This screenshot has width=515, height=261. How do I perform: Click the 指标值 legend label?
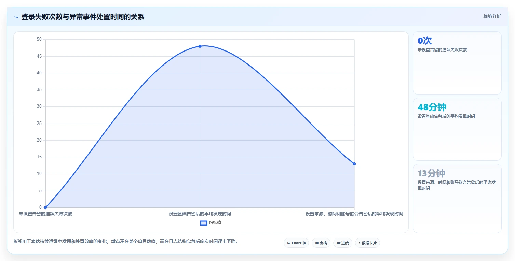click(215, 223)
